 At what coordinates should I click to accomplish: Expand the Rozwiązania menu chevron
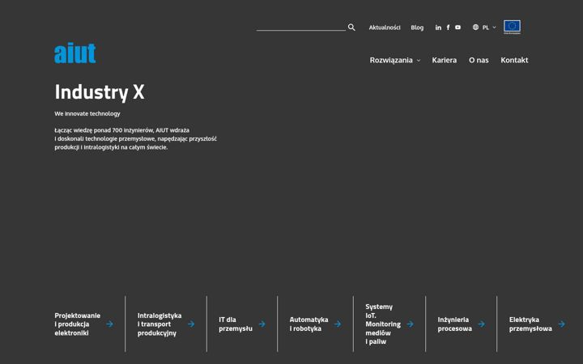click(419, 61)
